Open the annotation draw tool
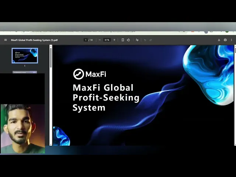The height and width of the screenshot is (177, 236). (137, 40)
